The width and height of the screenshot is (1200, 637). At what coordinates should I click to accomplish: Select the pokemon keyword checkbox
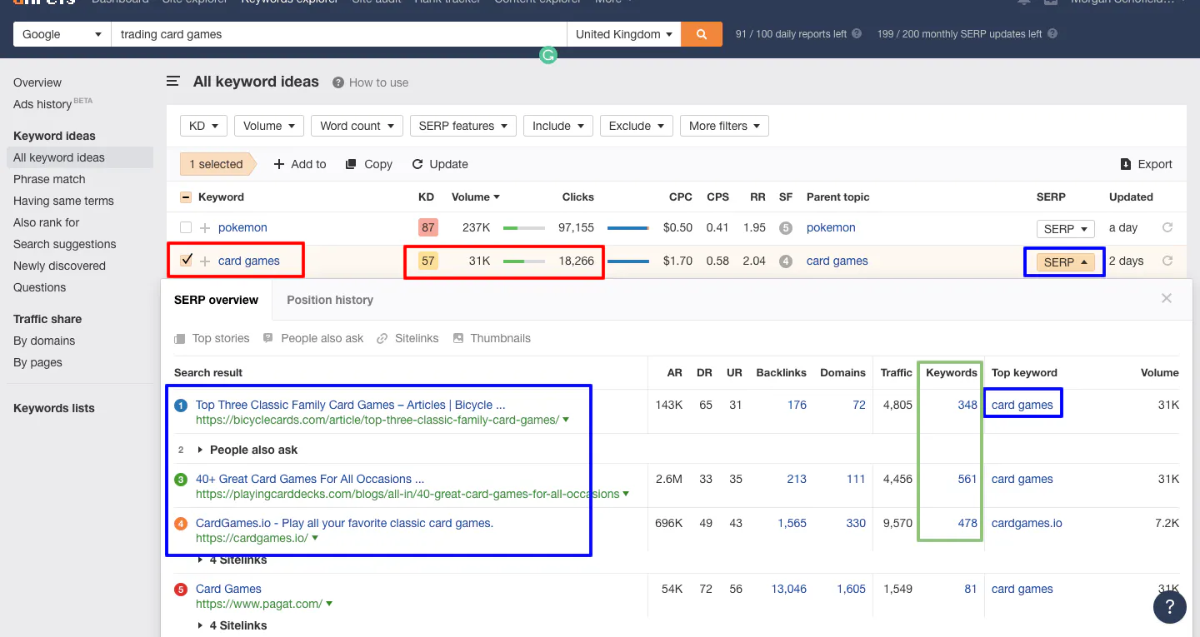(185, 227)
